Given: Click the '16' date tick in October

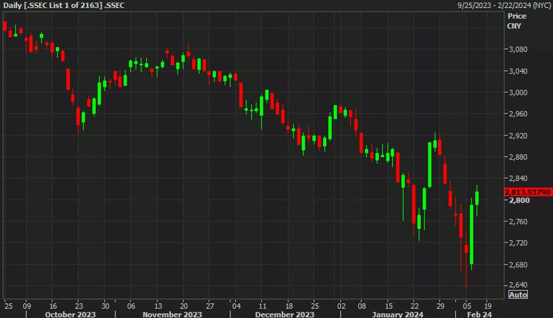Looking at the screenshot, I should [x=53, y=306].
